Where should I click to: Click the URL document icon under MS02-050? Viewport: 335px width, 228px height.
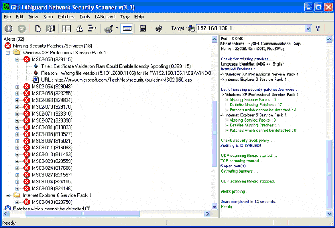pos(35,80)
